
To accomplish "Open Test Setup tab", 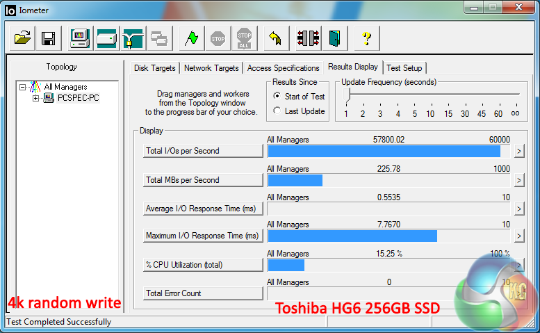I will coord(404,68).
